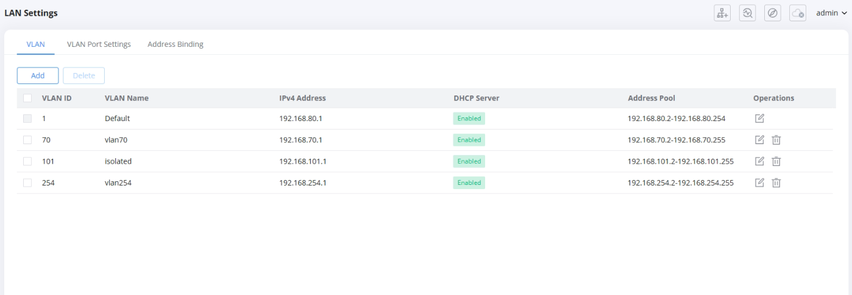852x295 pixels.
Task: Click the VLAN ID column header
Action: click(57, 98)
